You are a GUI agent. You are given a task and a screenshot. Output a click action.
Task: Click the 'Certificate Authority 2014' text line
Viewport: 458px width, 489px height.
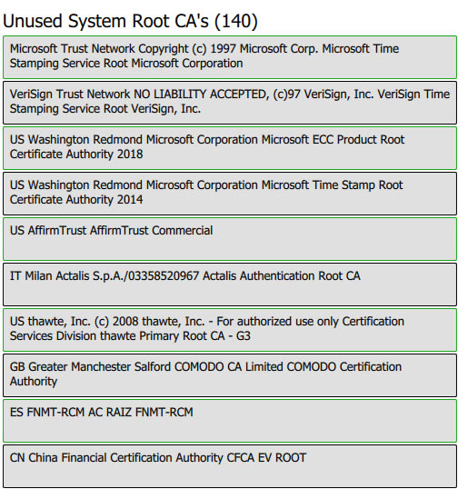tap(76, 200)
